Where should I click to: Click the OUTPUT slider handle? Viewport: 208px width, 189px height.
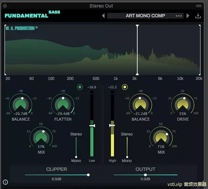coord(145,175)
